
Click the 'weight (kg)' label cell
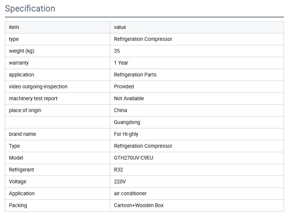pos(22,51)
